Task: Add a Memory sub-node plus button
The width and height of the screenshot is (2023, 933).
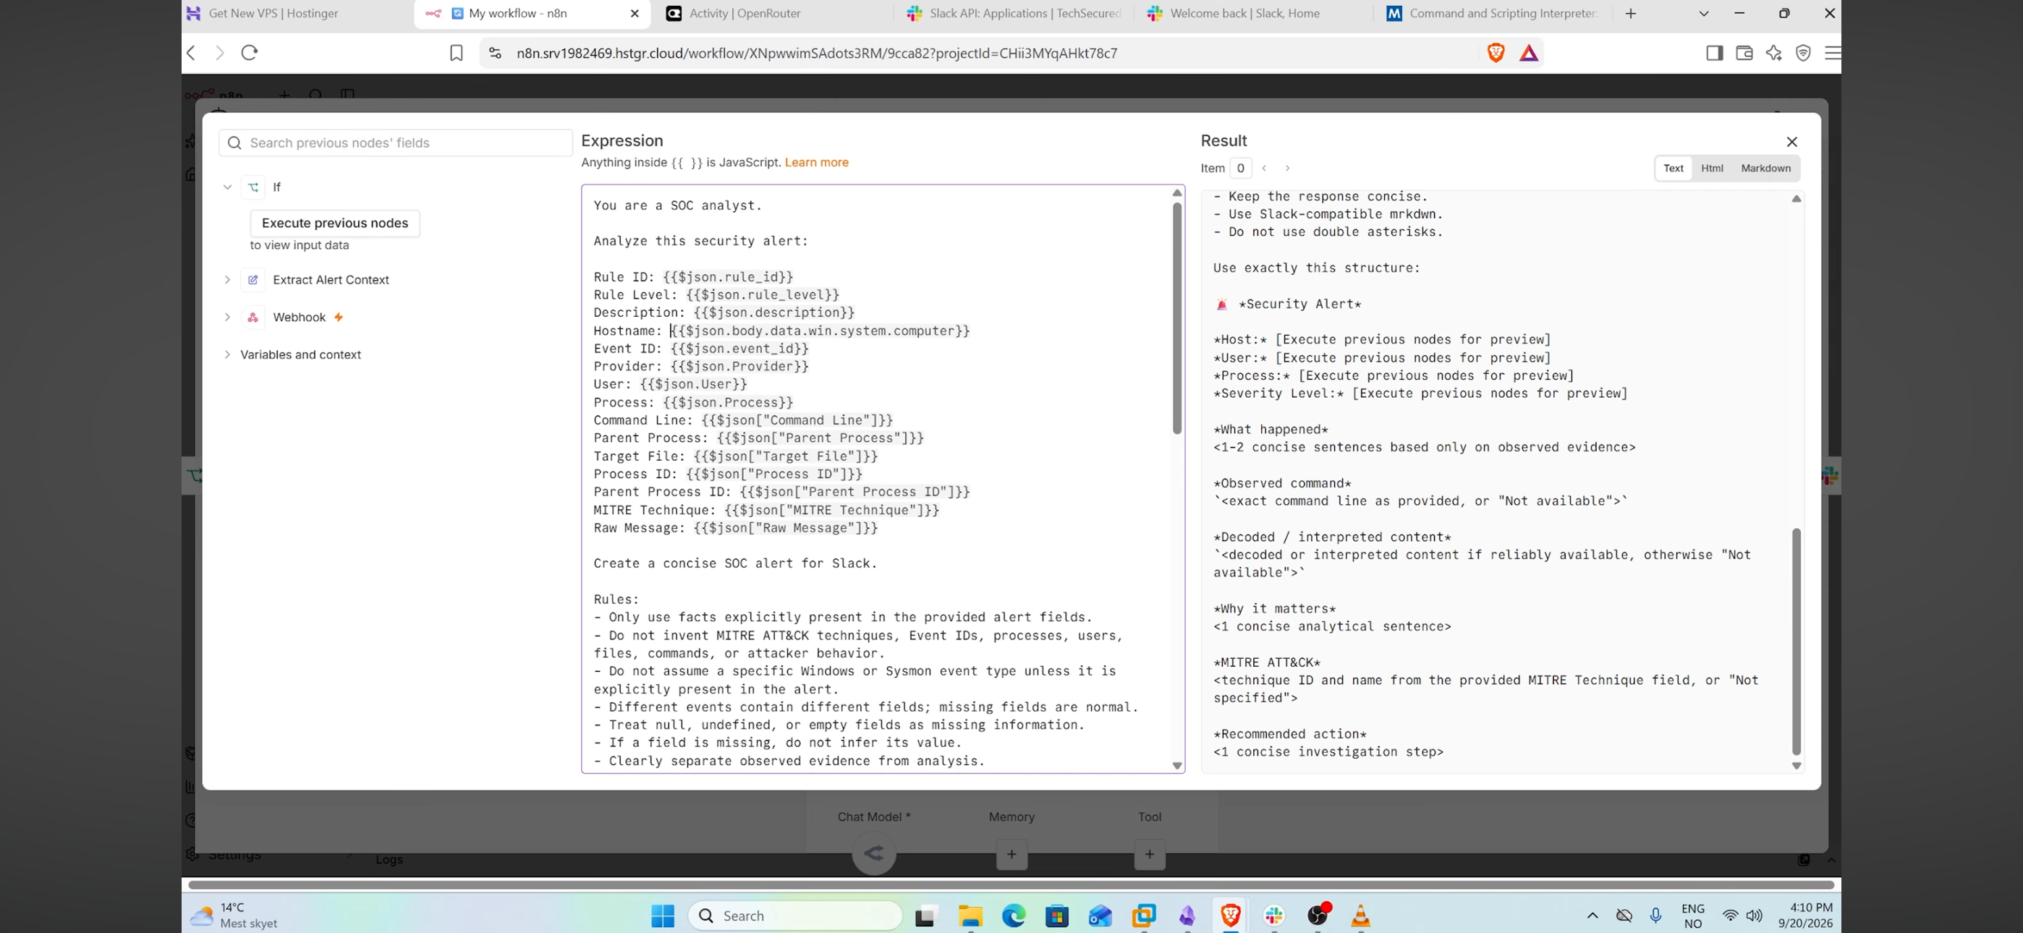Action: (1011, 853)
